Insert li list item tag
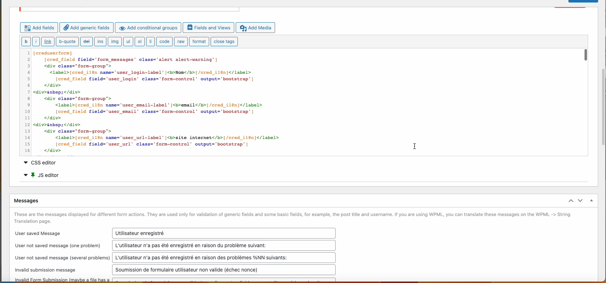The height and width of the screenshot is (283, 606). coord(150,42)
